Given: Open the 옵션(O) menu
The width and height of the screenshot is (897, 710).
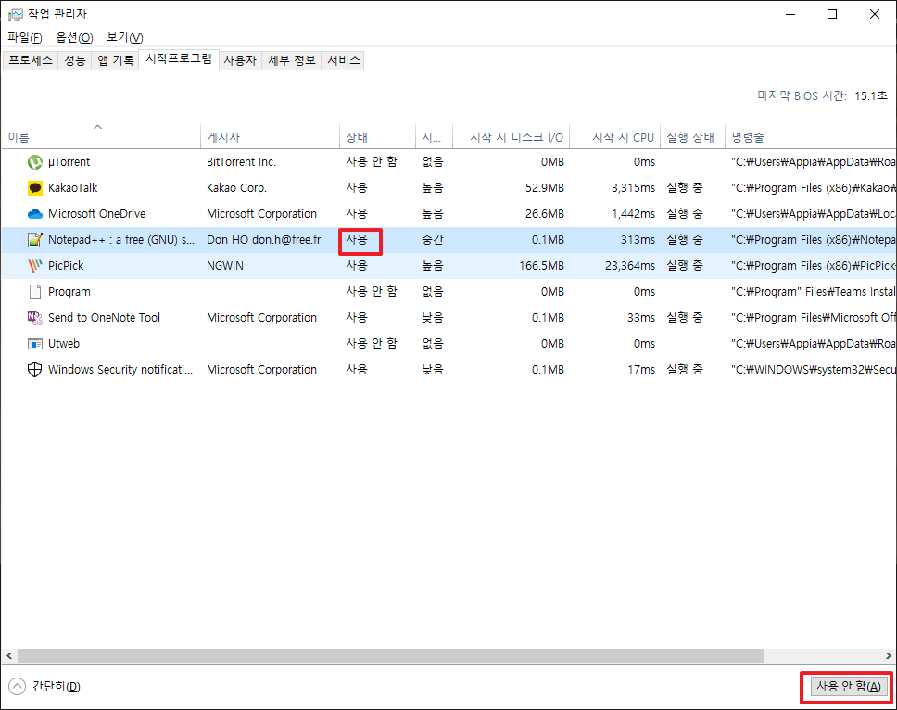Looking at the screenshot, I should tap(74, 38).
